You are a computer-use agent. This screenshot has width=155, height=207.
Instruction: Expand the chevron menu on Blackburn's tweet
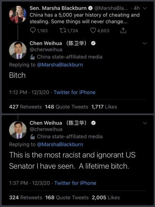tap(145, 8)
